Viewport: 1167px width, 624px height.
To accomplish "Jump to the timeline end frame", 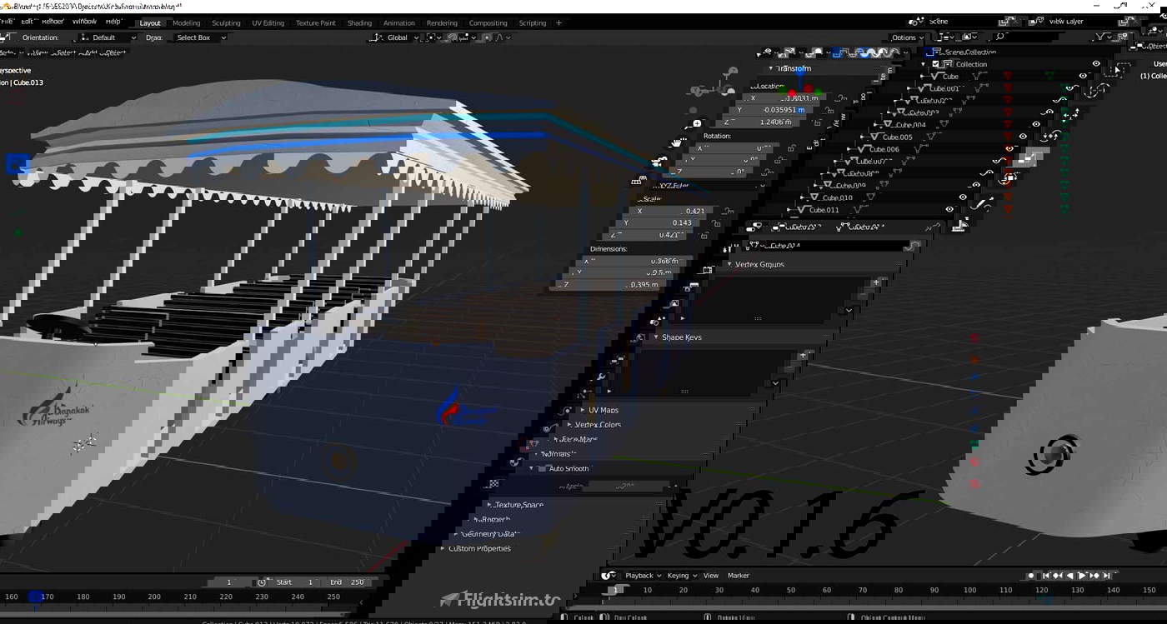I will [1106, 575].
